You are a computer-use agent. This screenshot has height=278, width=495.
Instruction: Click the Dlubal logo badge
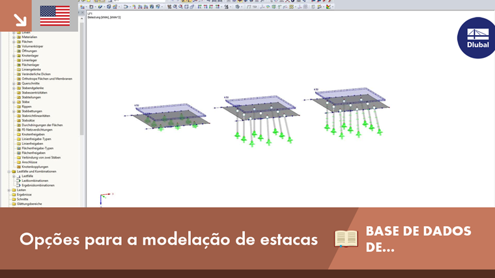click(477, 38)
